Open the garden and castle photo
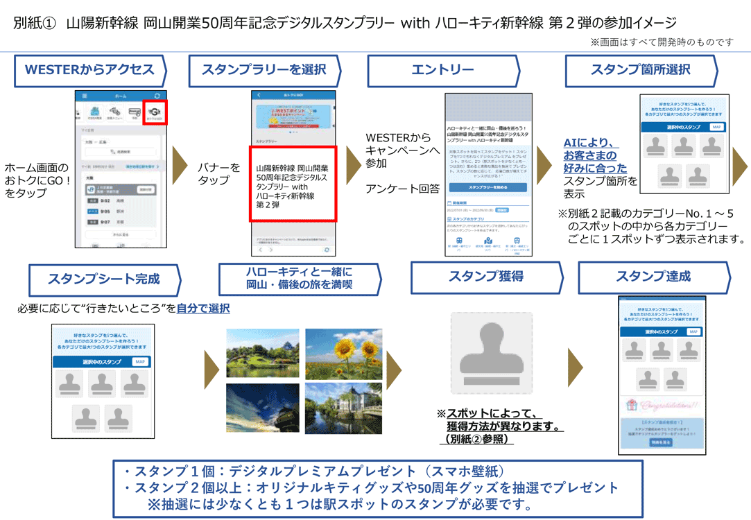 click(262, 353)
